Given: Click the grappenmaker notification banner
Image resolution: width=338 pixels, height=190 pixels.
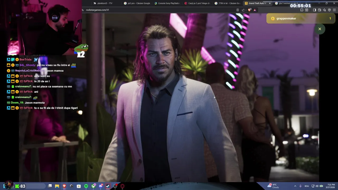Looking at the screenshot, I should (301, 18).
